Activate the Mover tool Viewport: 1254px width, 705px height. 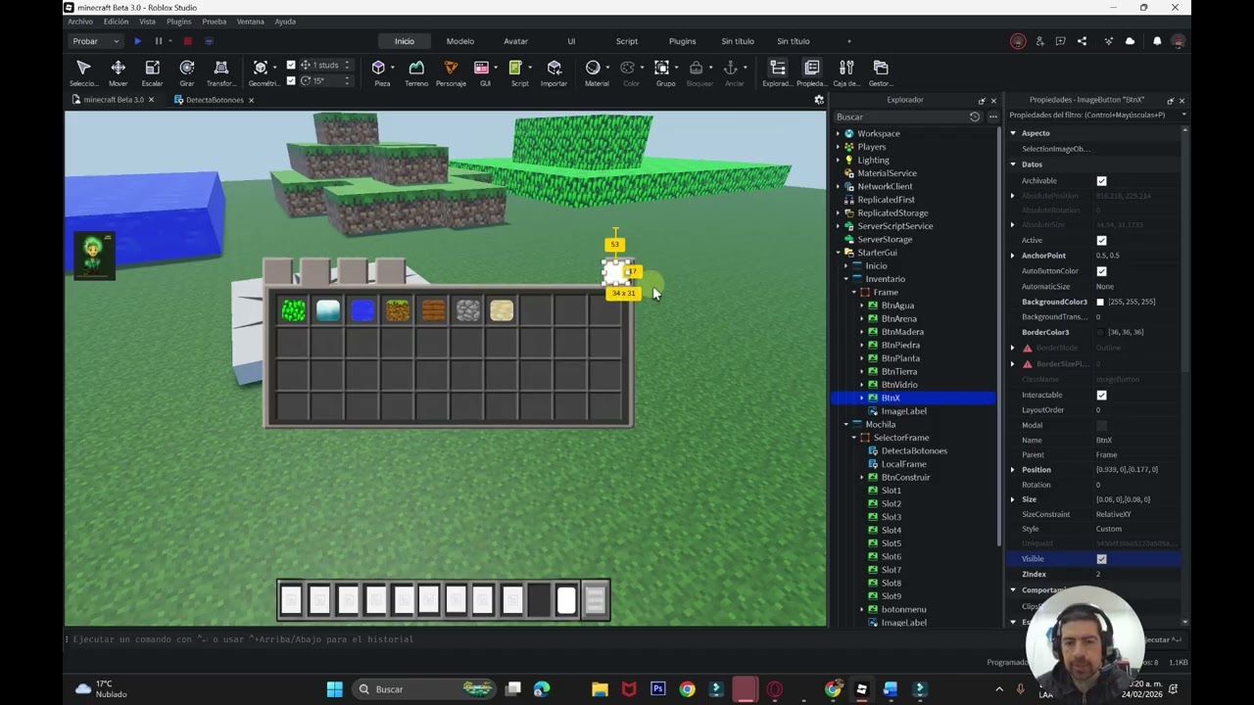pos(118,72)
